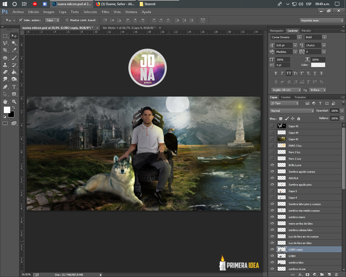This screenshot has width=346, height=277.
Task: Open the Filtro menu
Action: click(105, 12)
